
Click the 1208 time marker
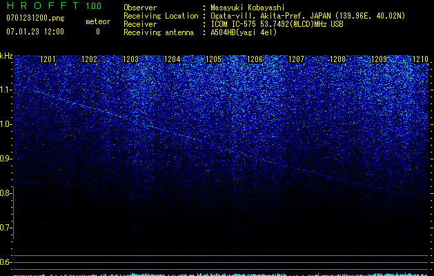pyautogui.click(x=338, y=59)
